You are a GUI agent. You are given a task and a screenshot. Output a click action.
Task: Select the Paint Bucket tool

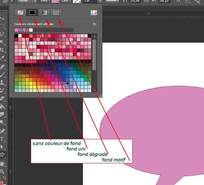(x=2, y=106)
